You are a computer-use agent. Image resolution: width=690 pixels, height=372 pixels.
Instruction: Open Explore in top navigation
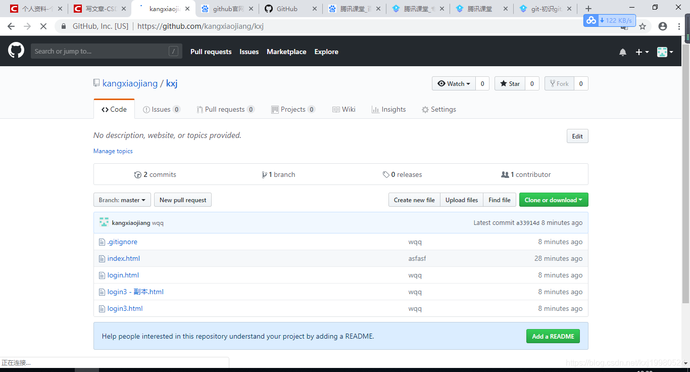326,52
